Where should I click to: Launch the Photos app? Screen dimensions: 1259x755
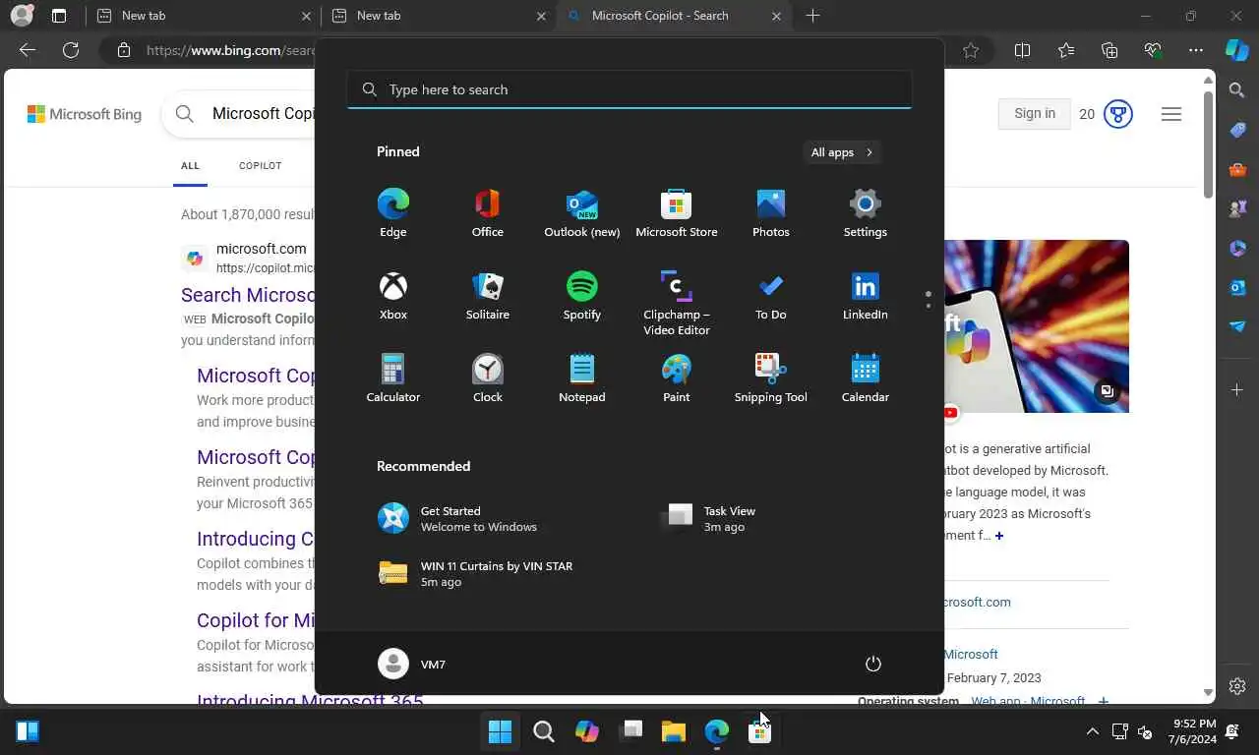[x=770, y=213]
